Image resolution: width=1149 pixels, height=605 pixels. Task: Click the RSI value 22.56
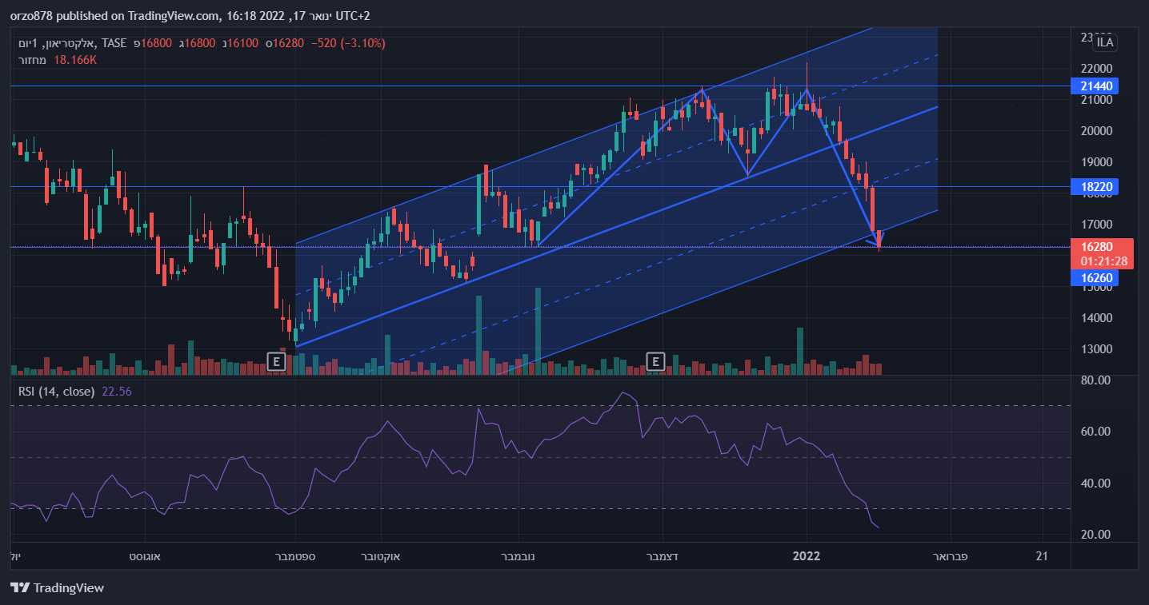pos(117,392)
